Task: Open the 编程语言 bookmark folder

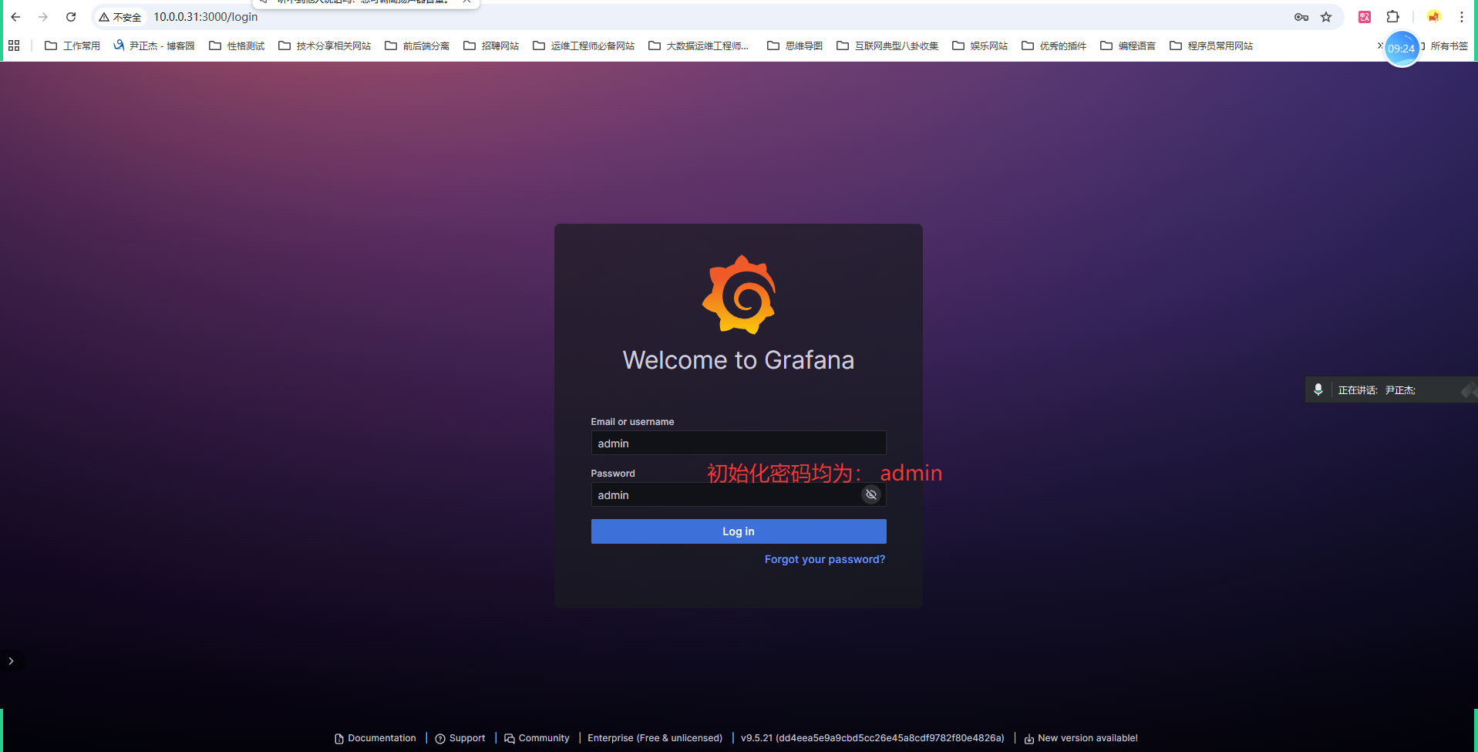Action: (1128, 46)
